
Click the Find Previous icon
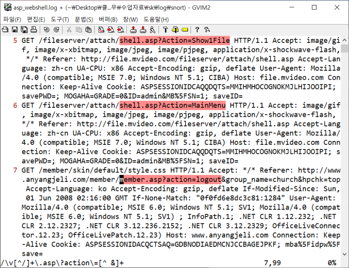[121, 30]
